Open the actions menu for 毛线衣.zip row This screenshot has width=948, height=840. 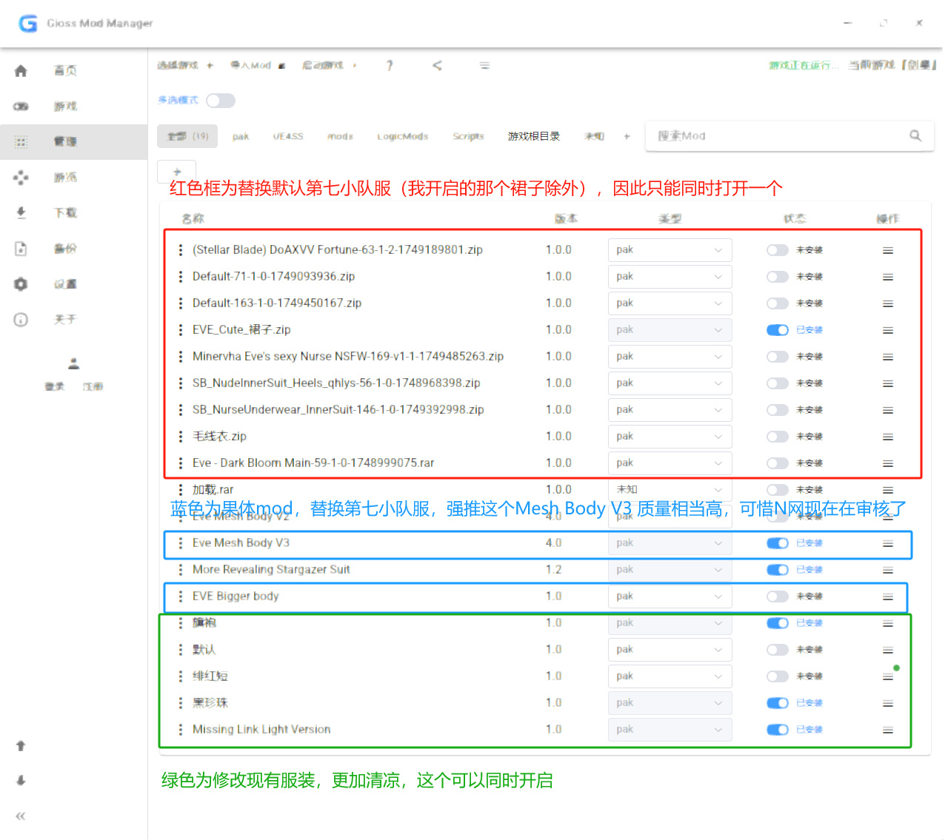click(887, 437)
